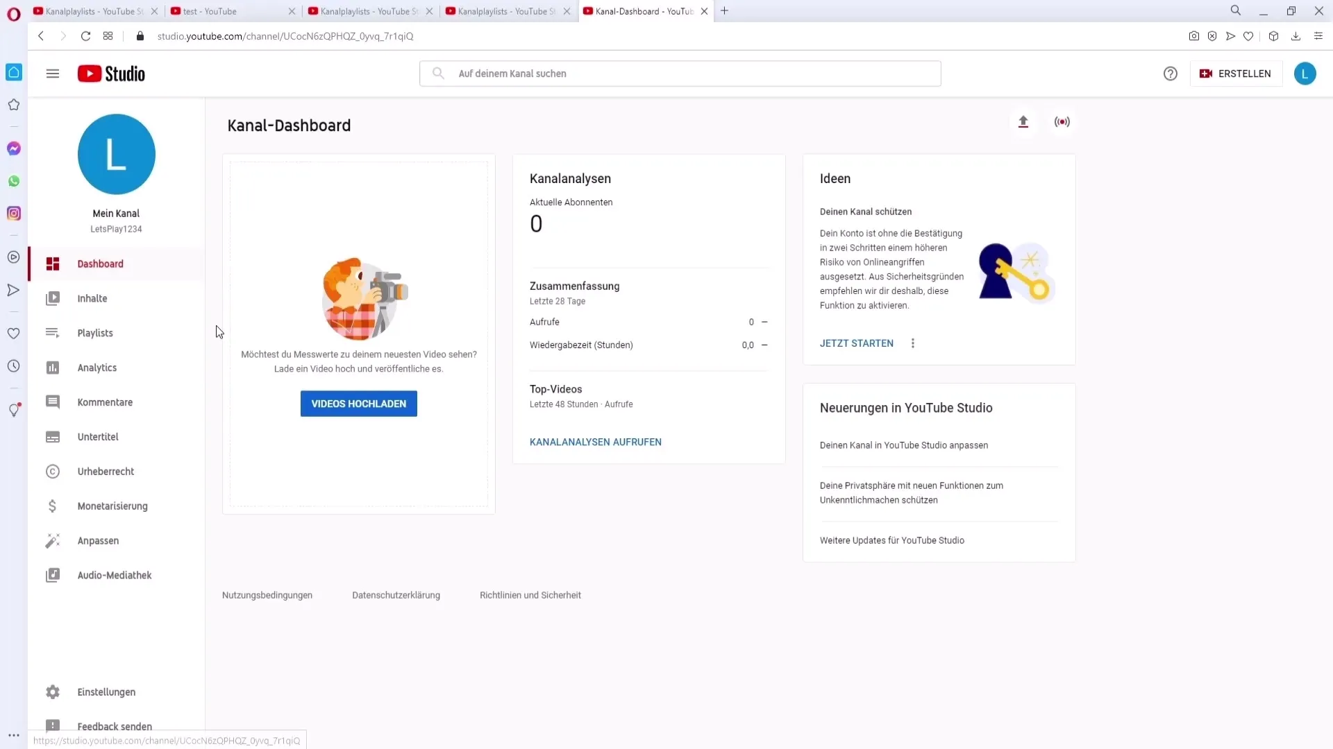This screenshot has width=1333, height=749.
Task: Select the Playlists sidebar icon
Action: click(52, 333)
